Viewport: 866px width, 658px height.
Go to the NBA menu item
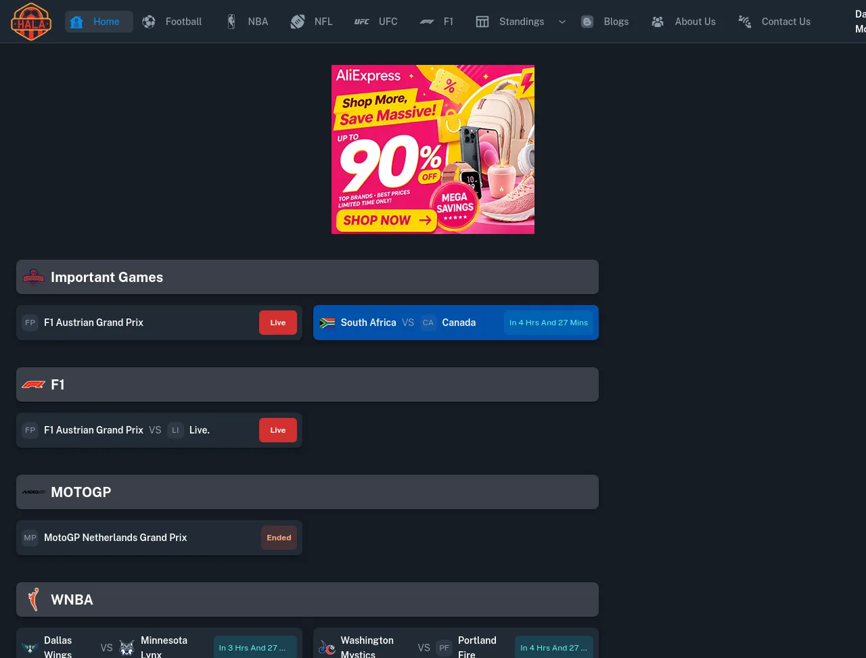(x=247, y=22)
